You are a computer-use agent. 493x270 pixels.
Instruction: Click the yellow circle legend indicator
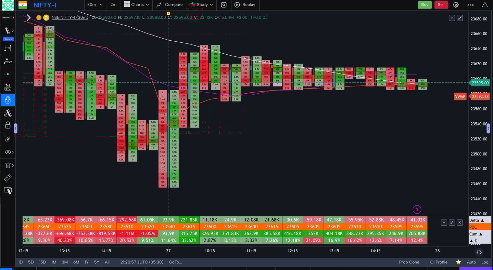pyautogui.click(x=39, y=17)
